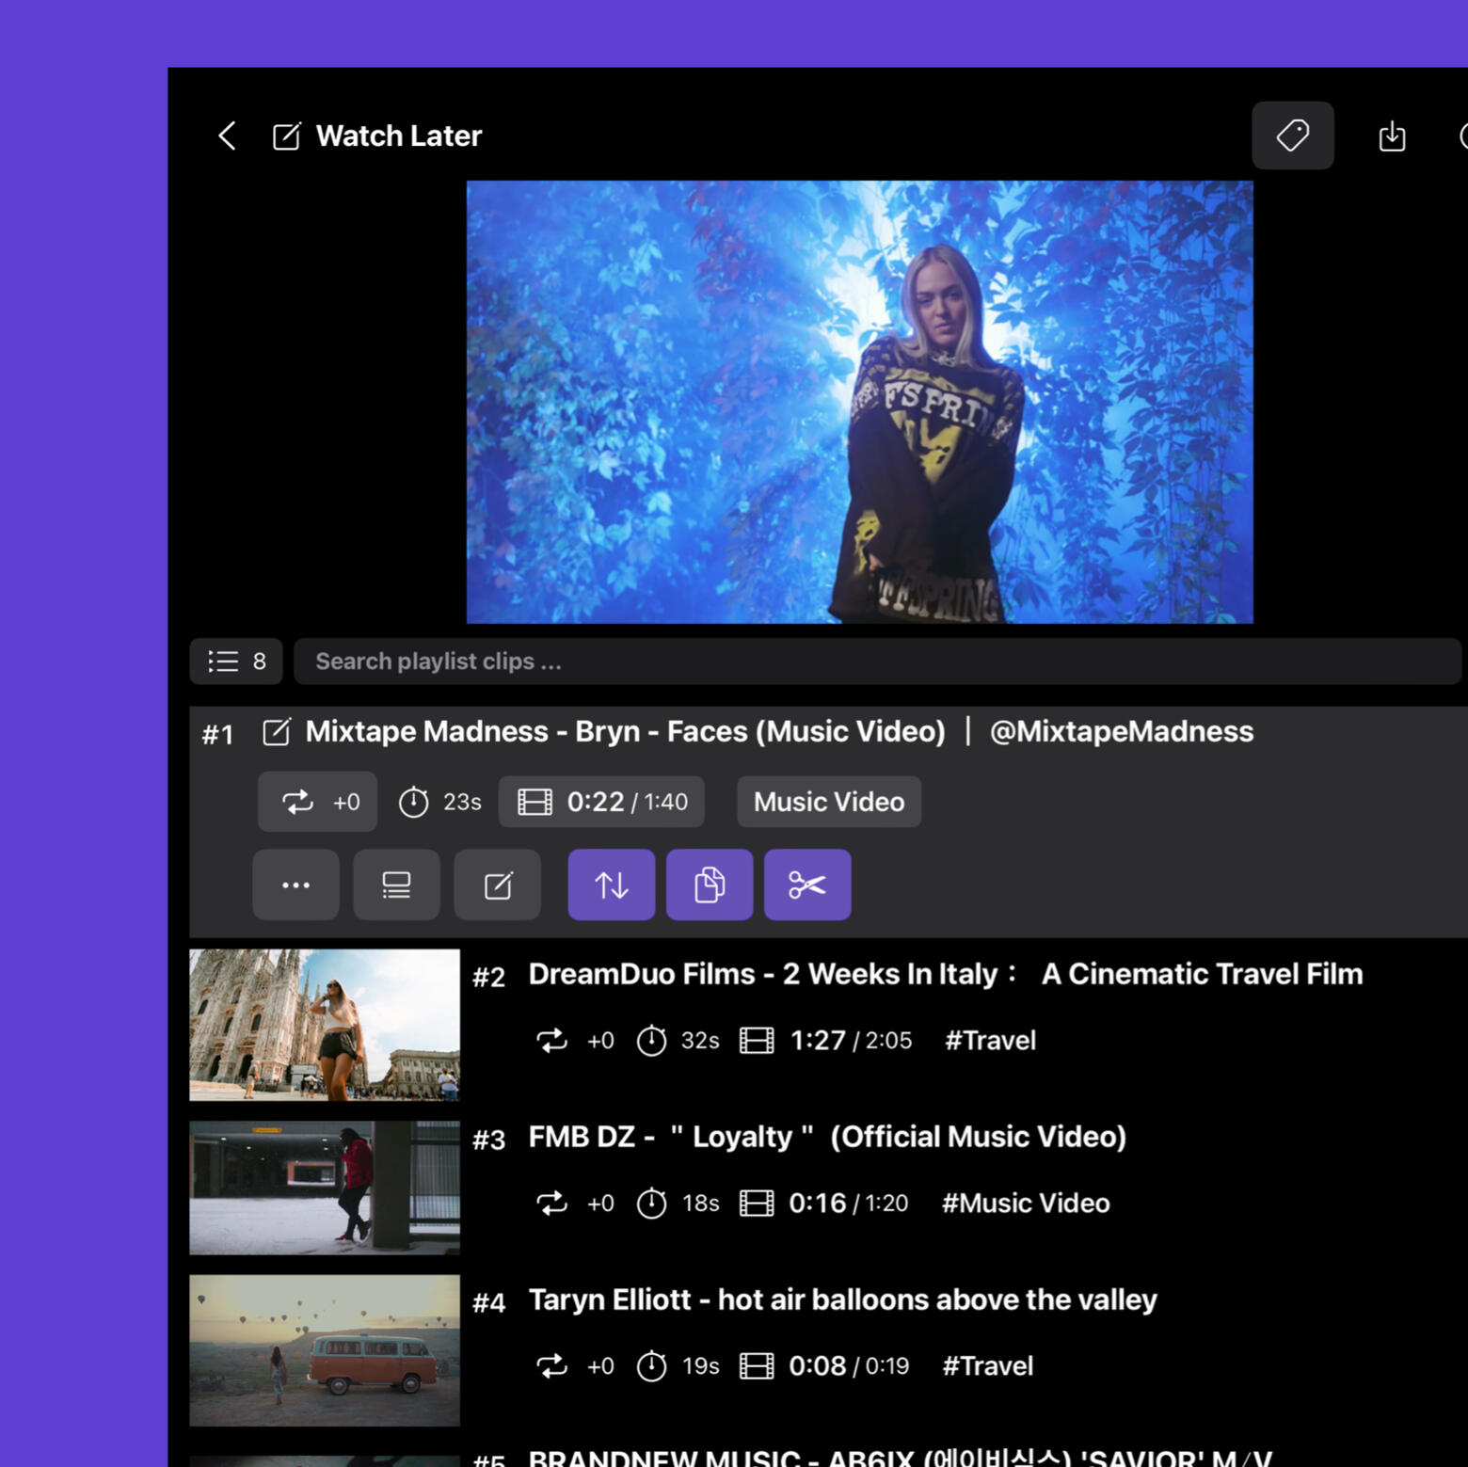Toggle the repeat icon on clip #3
1468x1467 pixels.
click(x=551, y=1204)
